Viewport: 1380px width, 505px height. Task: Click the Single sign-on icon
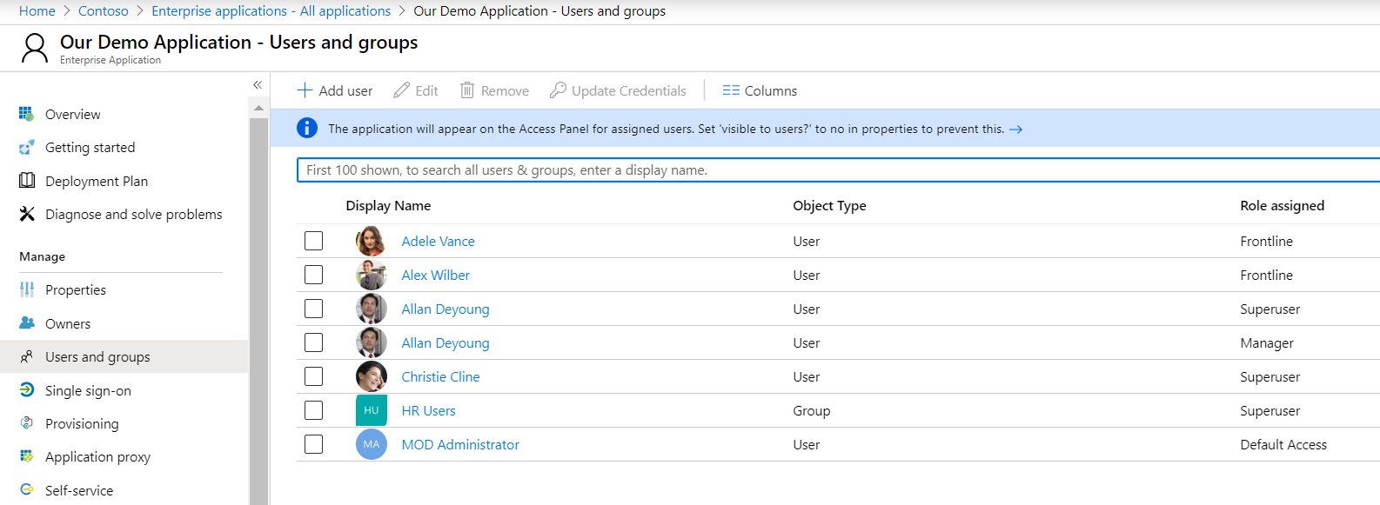(27, 390)
